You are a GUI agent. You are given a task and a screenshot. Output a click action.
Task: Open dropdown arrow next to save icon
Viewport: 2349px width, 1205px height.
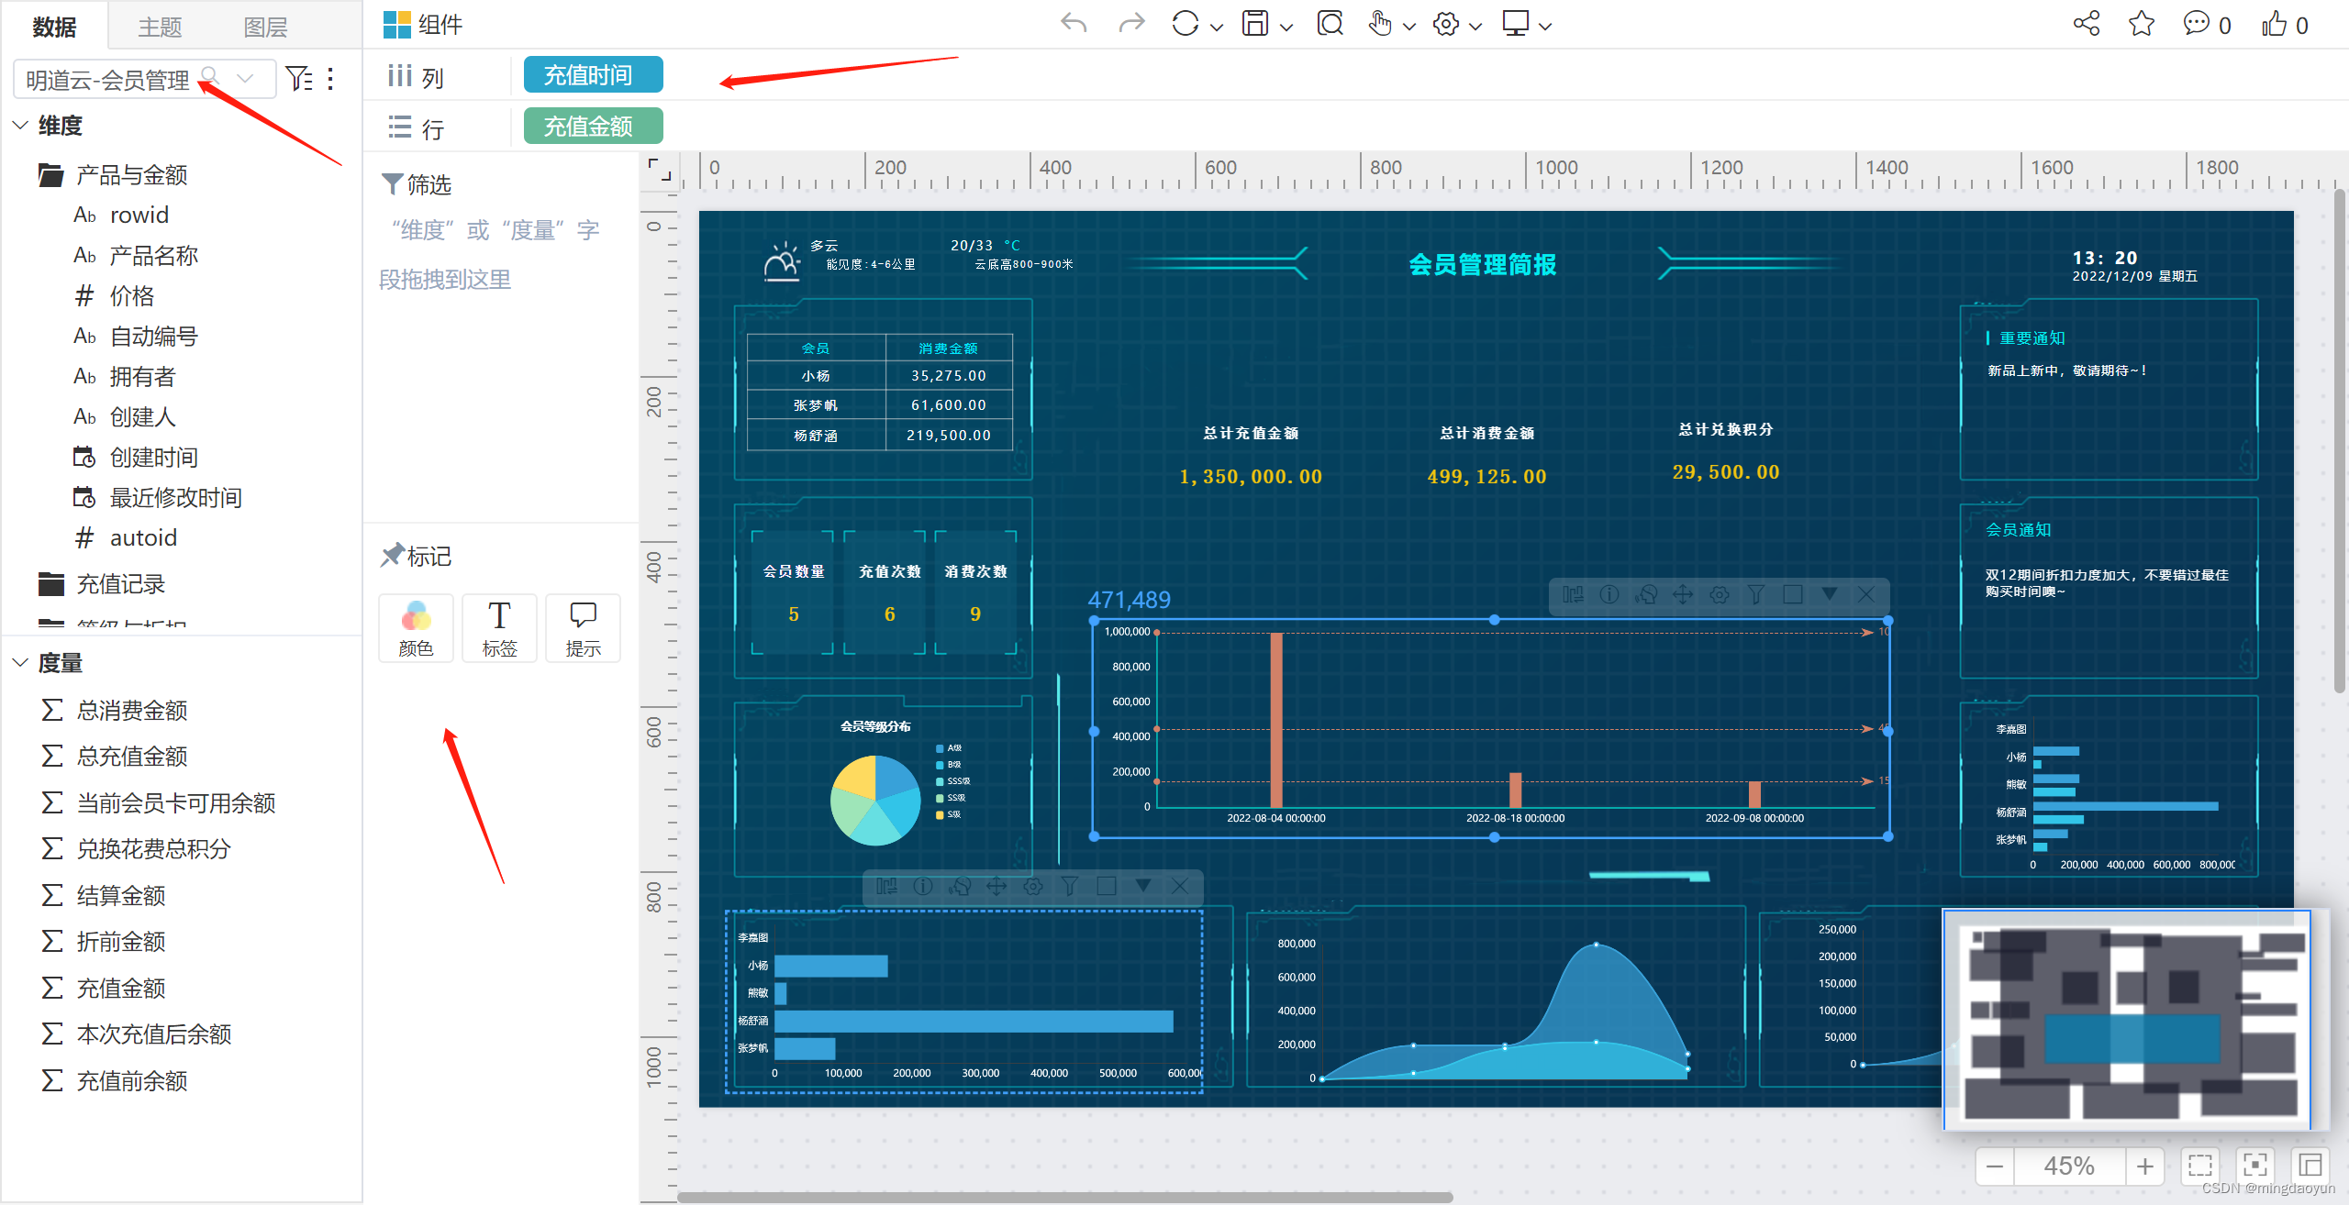[1286, 27]
